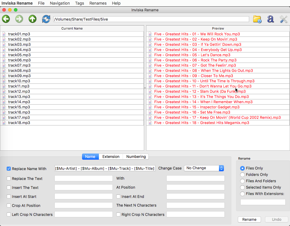Open the Renames menu
Viewport: 290px width, 226px height.
click(98, 3)
